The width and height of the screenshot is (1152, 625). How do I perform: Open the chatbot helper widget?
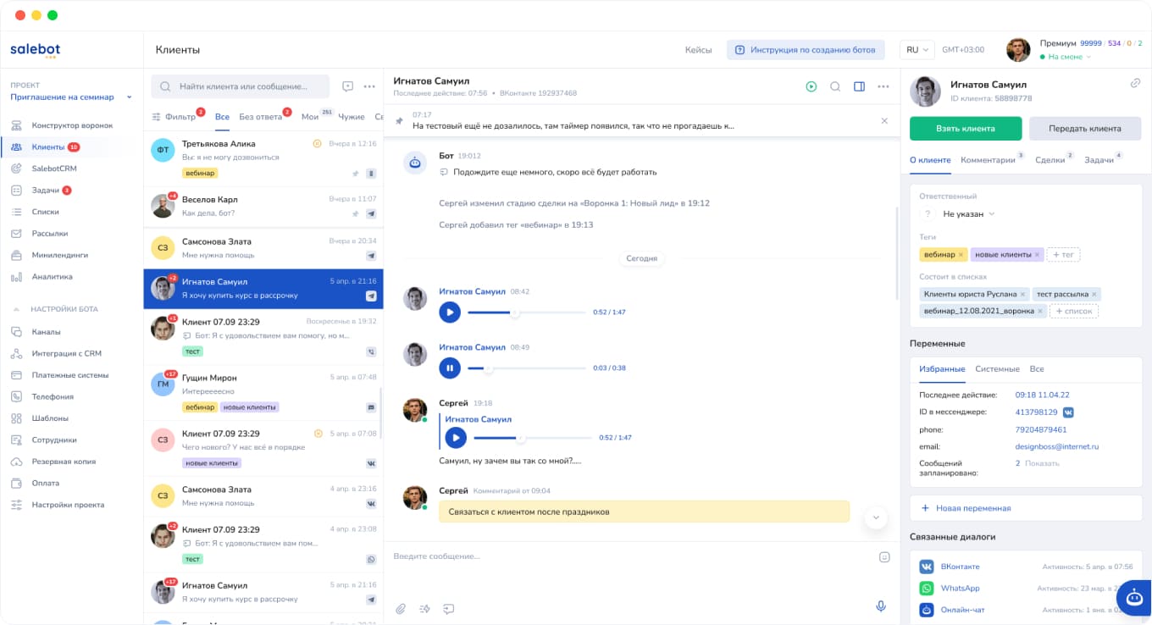[x=1134, y=598]
